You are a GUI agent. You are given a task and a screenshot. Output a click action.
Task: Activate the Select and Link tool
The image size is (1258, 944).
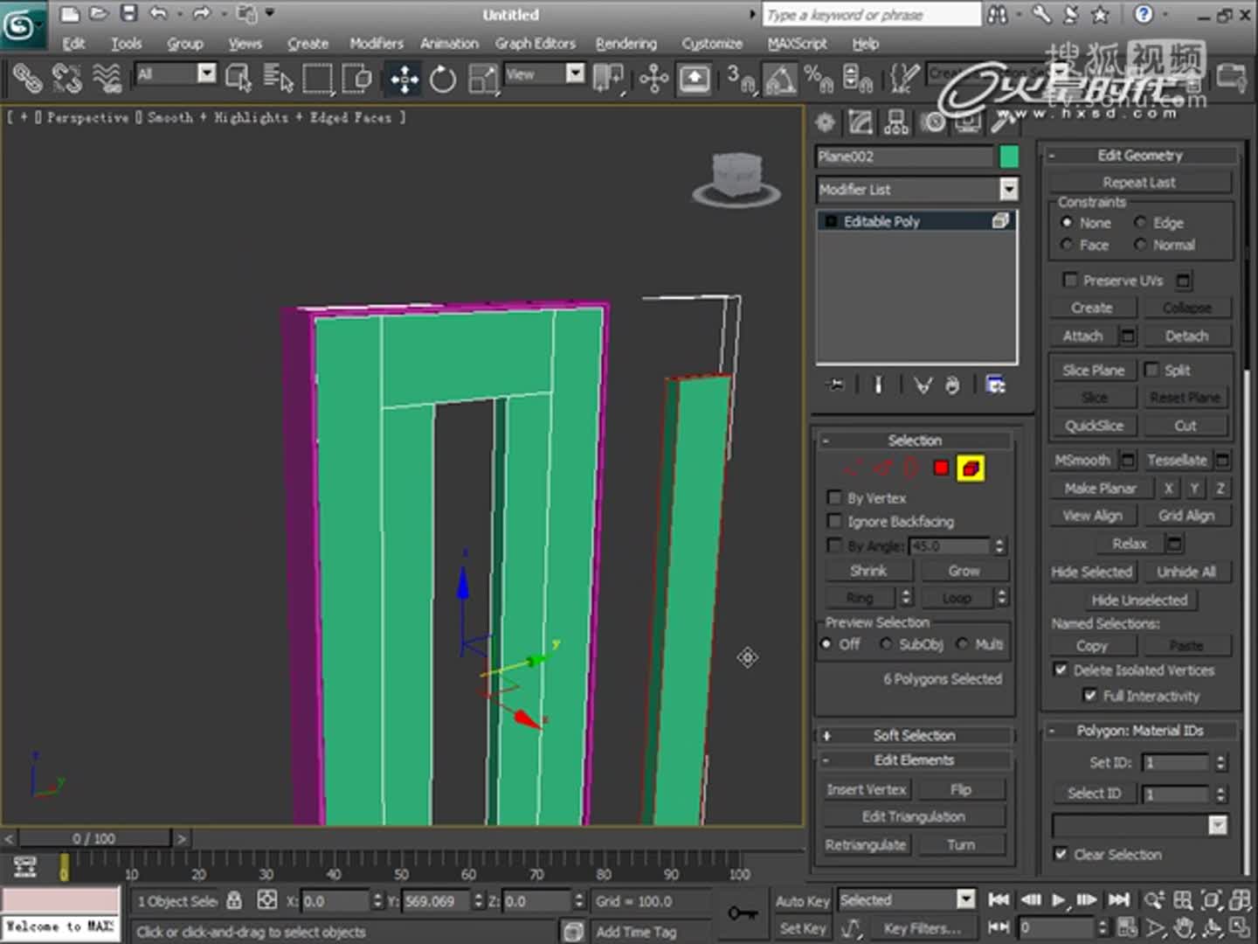pyautogui.click(x=27, y=77)
